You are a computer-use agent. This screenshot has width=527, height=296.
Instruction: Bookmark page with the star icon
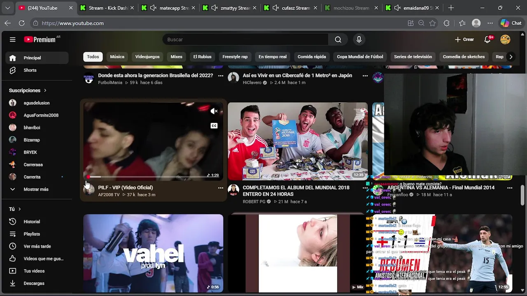(432, 23)
